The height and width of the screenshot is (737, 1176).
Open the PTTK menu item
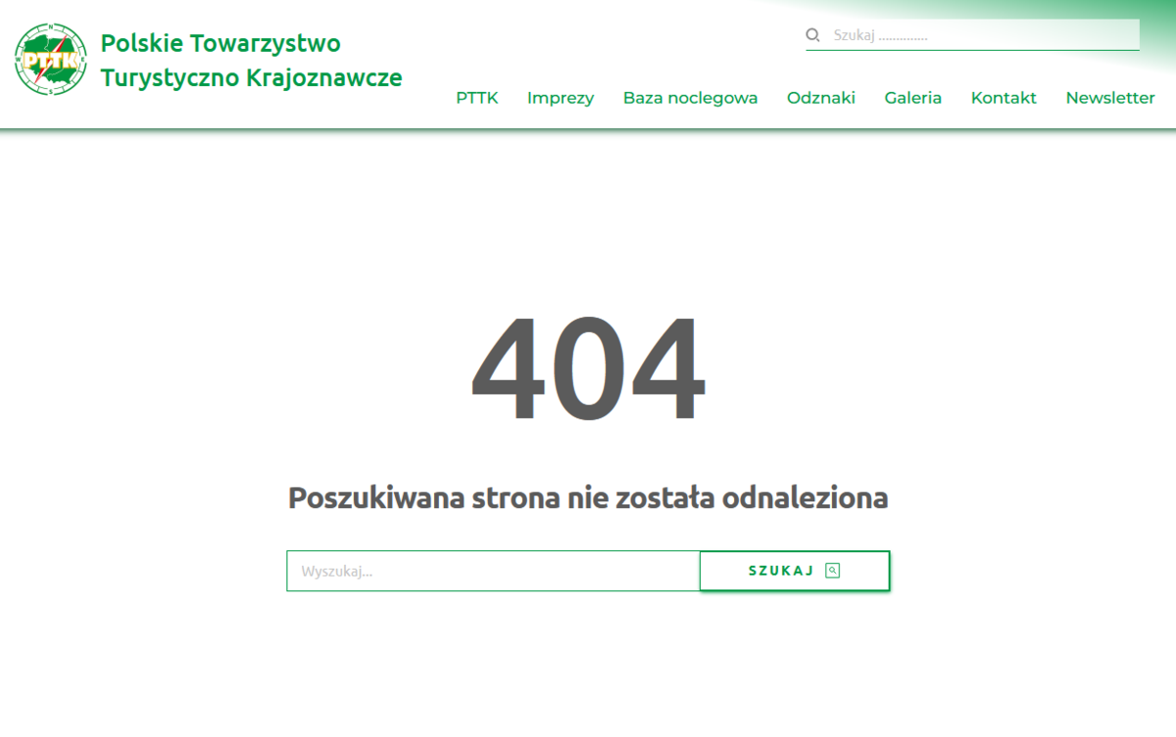click(476, 98)
